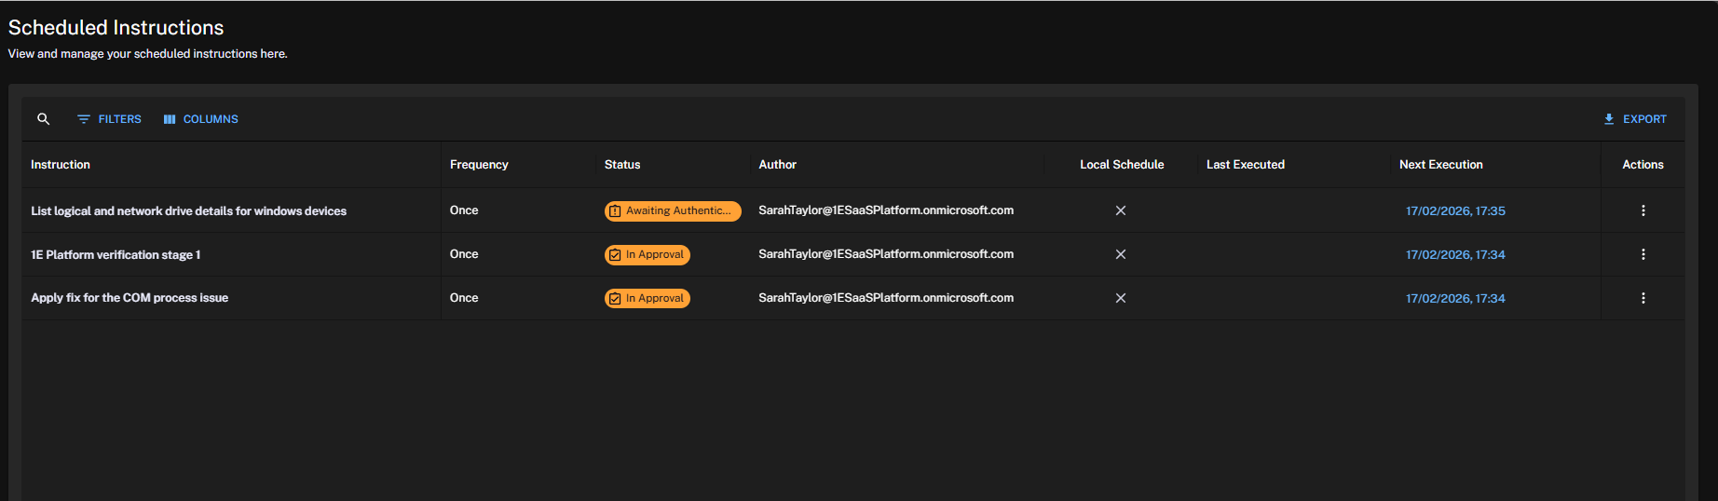
Task: Click Awaiting Authentication status badge
Action: point(673,211)
